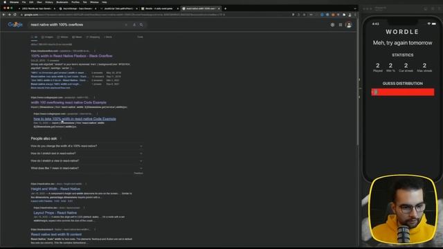
Task: Open Chrome extensions puzzle icon
Action: 344,15
